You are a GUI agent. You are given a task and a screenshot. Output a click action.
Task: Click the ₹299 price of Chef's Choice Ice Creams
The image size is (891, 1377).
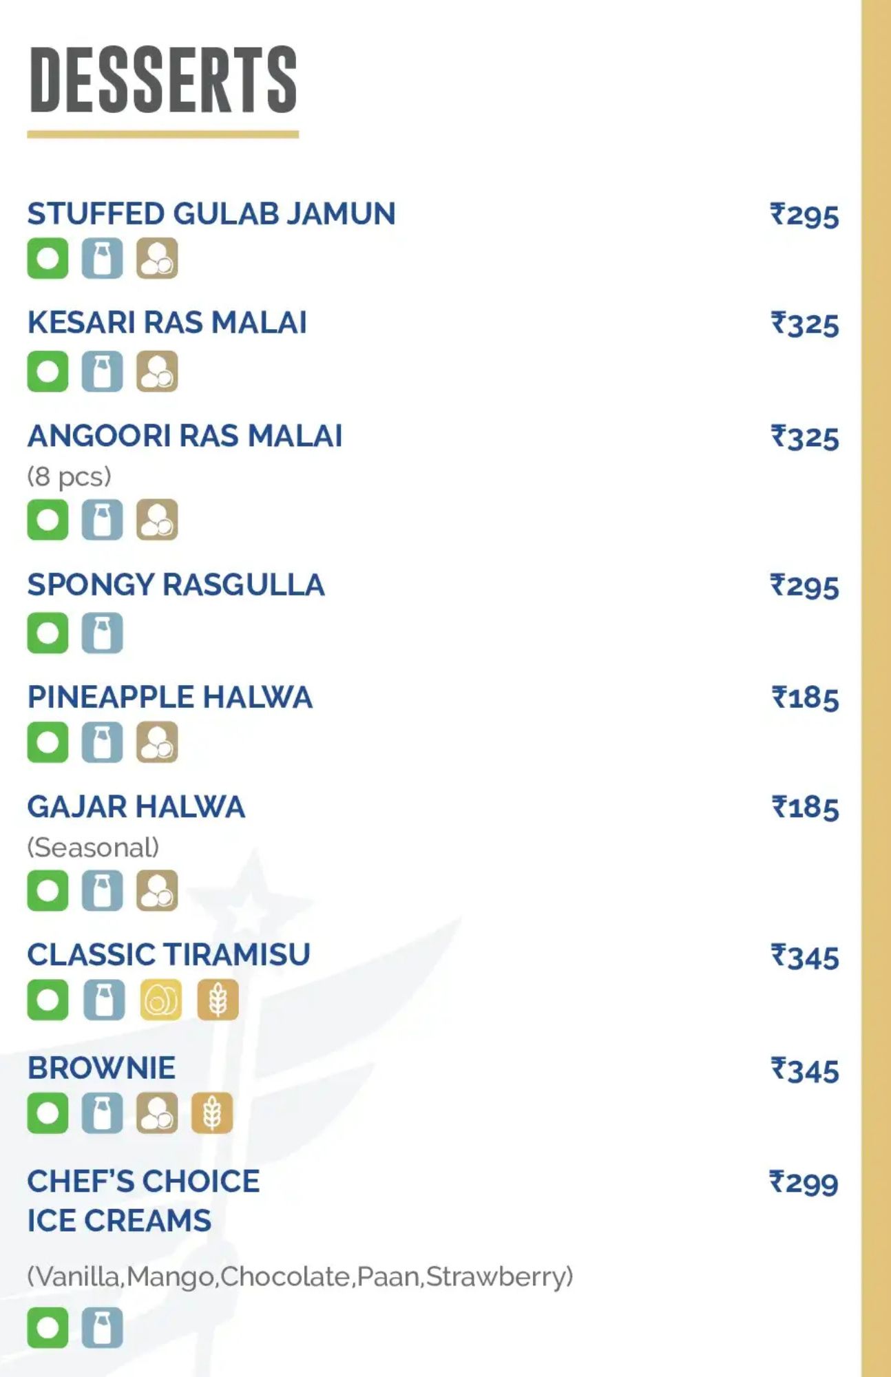point(804,1183)
